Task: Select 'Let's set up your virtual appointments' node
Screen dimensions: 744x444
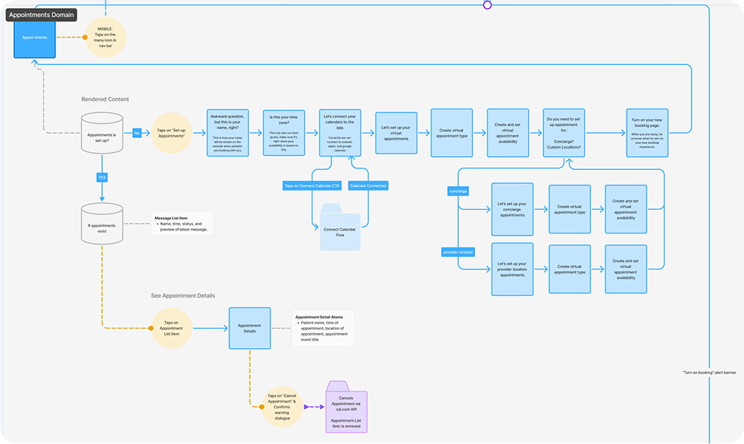Action: coord(396,133)
